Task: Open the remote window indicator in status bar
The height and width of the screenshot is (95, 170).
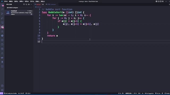Action: click(x=2, y=93)
